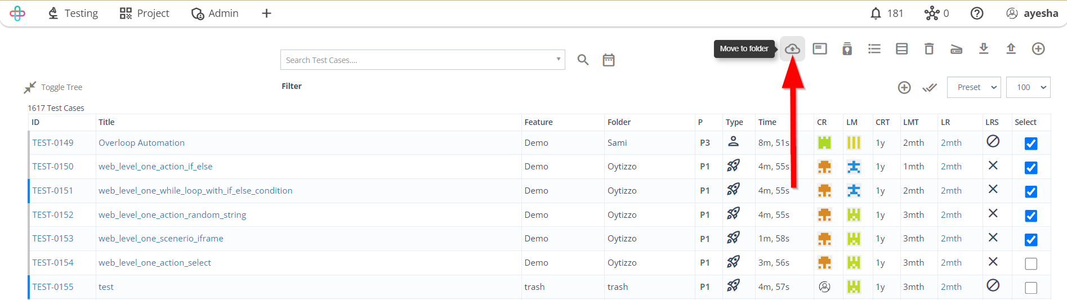Click the trash delete icon in toolbar

click(x=929, y=49)
